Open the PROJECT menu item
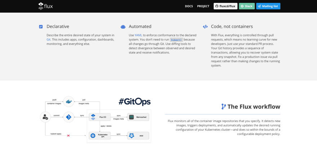This screenshot has width=317, height=157. pos(203,6)
